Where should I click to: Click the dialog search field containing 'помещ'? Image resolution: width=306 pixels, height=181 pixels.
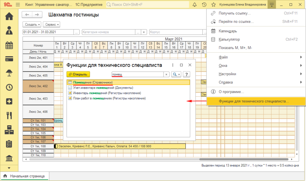[138, 75]
